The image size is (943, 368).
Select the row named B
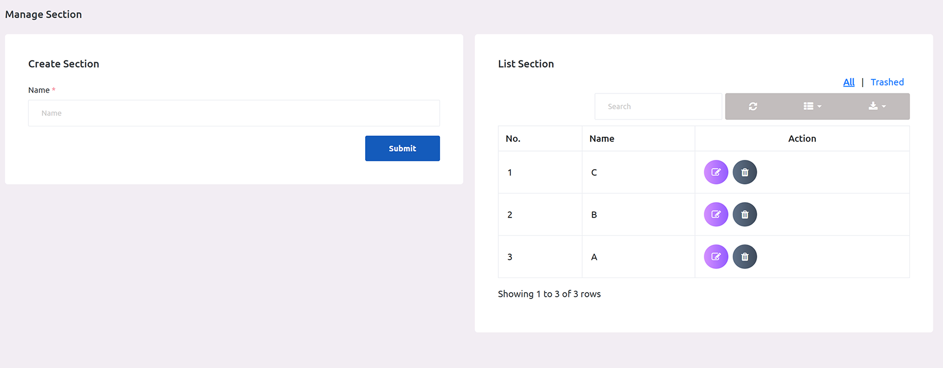(x=594, y=215)
